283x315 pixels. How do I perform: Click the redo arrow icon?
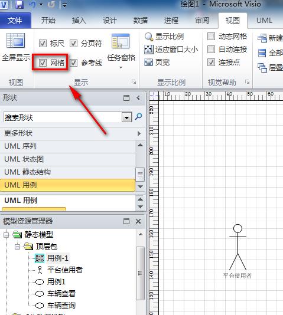[51, 4]
